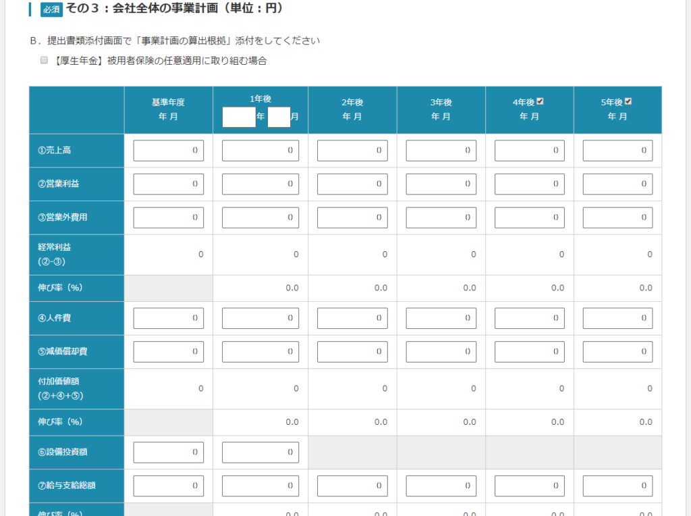
Task: Click the ③営業外費用 input for 1年後
Action: (260, 217)
